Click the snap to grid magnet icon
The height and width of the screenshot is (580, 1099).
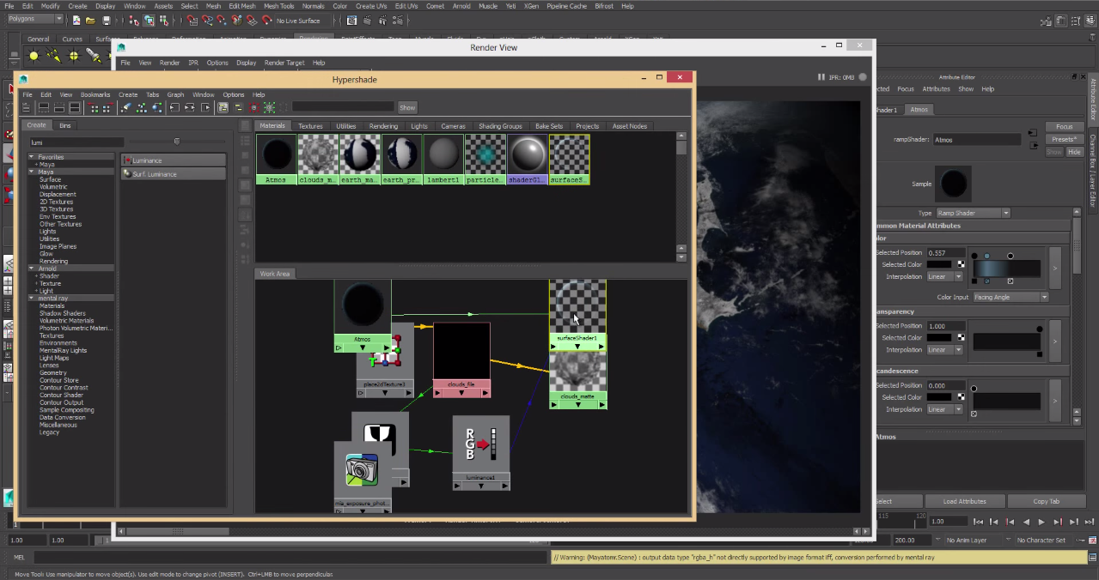[192, 20]
